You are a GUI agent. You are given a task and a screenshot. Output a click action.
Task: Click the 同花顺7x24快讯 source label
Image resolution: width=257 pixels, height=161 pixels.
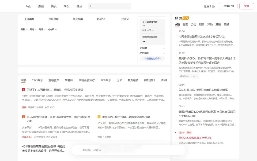pos(36,107)
